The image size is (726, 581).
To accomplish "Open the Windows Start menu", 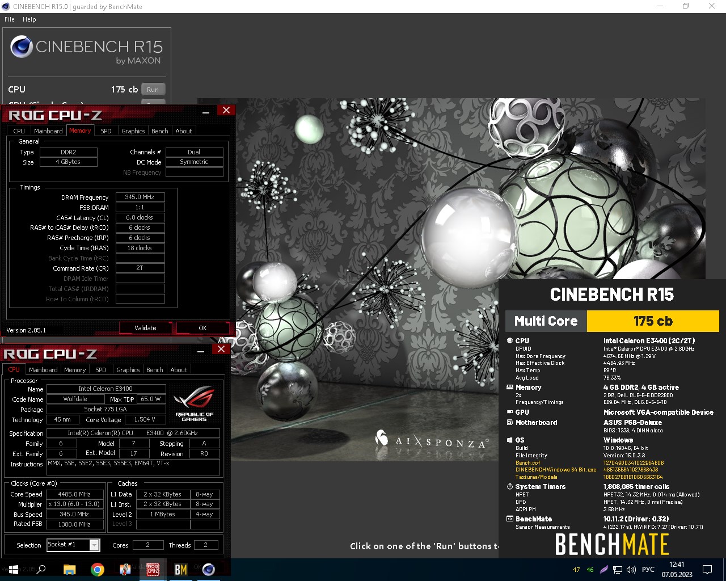I will [14, 570].
